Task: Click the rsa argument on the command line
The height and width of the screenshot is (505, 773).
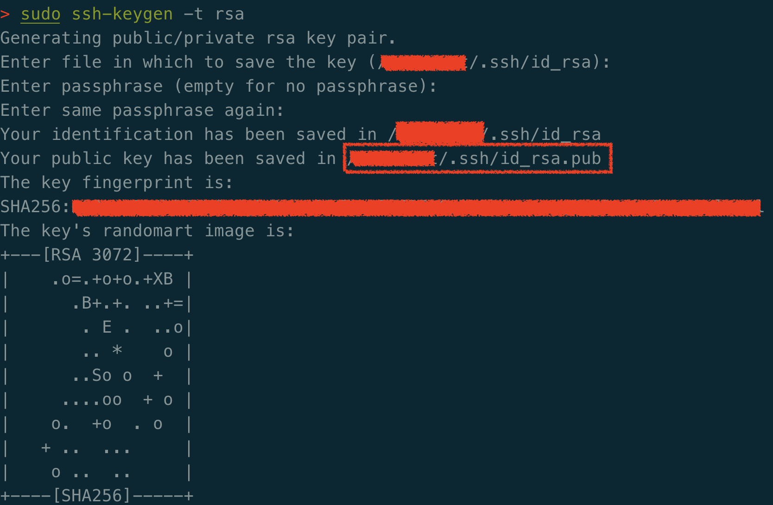Action: (229, 14)
